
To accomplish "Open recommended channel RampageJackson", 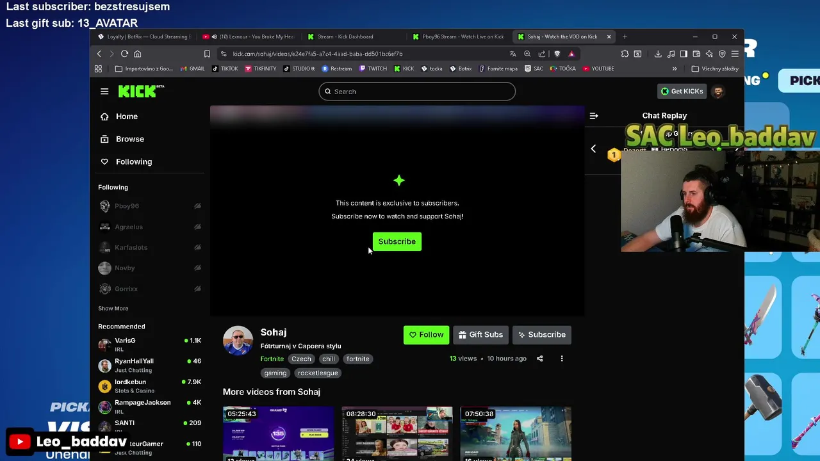I will click(150, 407).
